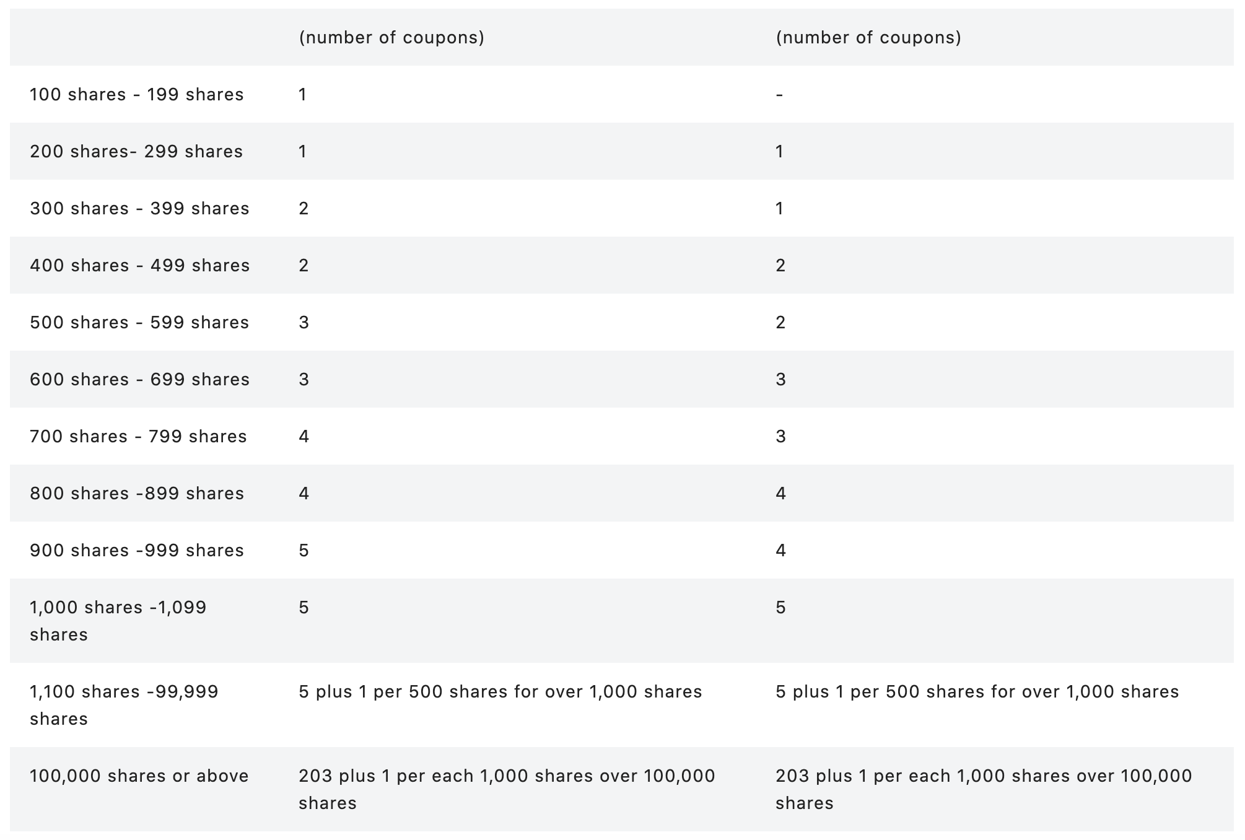Image resolution: width=1245 pixels, height=840 pixels.
Task: Click the second '203 plus 1 per each 1,000' cell
Action: (x=983, y=789)
